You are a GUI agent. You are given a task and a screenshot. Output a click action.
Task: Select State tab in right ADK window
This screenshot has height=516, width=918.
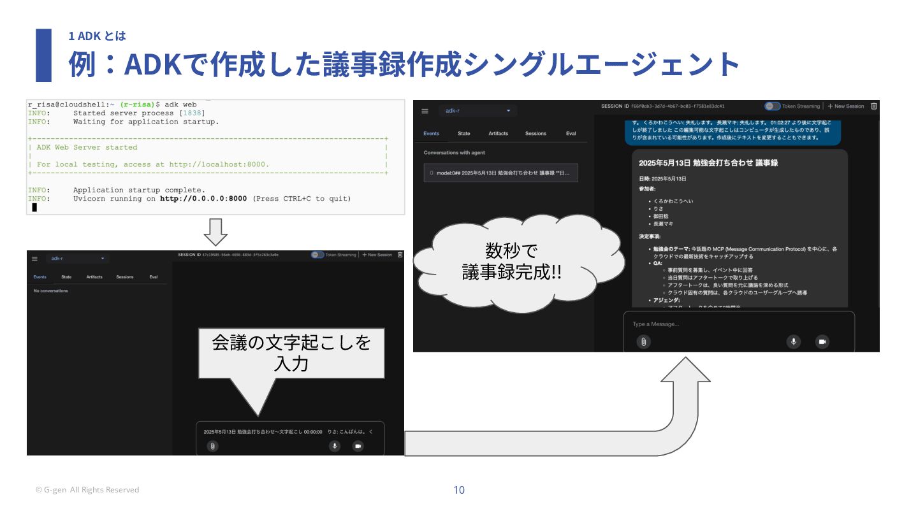pos(464,134)
